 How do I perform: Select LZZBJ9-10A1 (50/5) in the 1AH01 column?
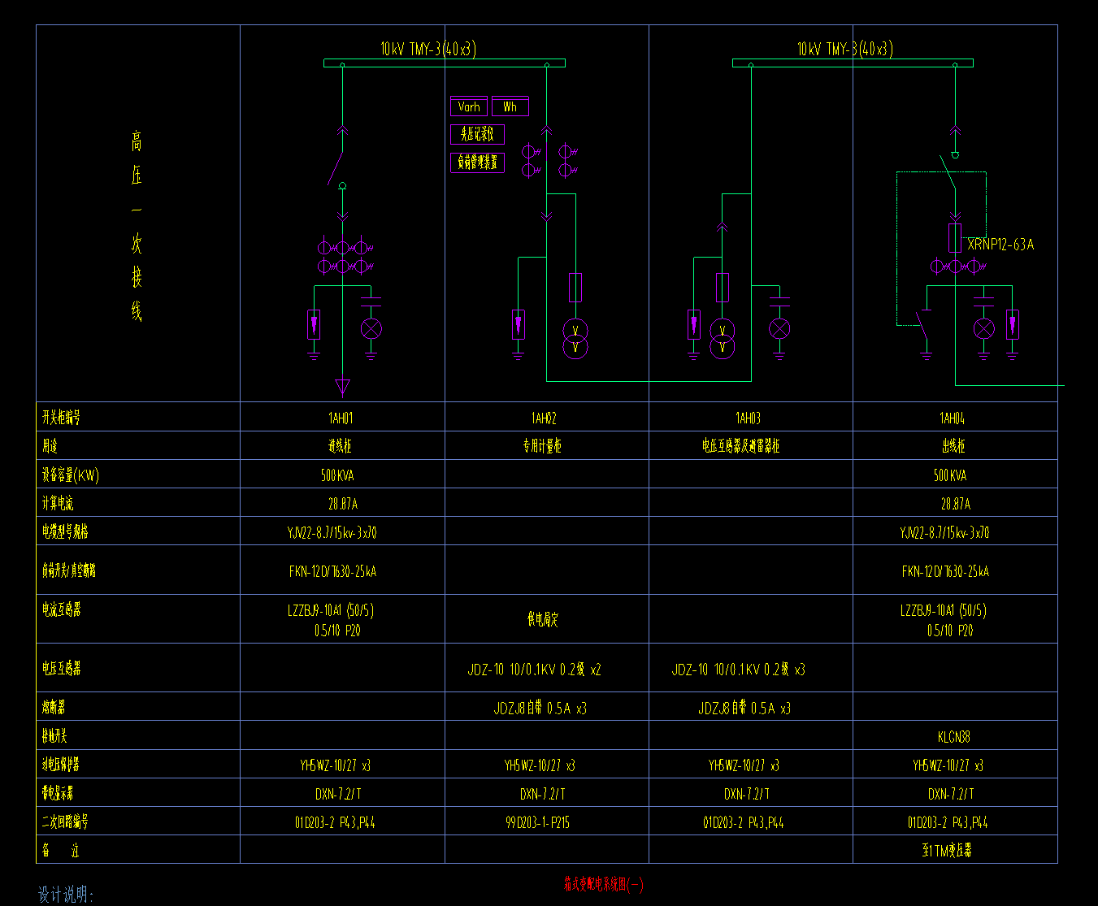point(331,610)
